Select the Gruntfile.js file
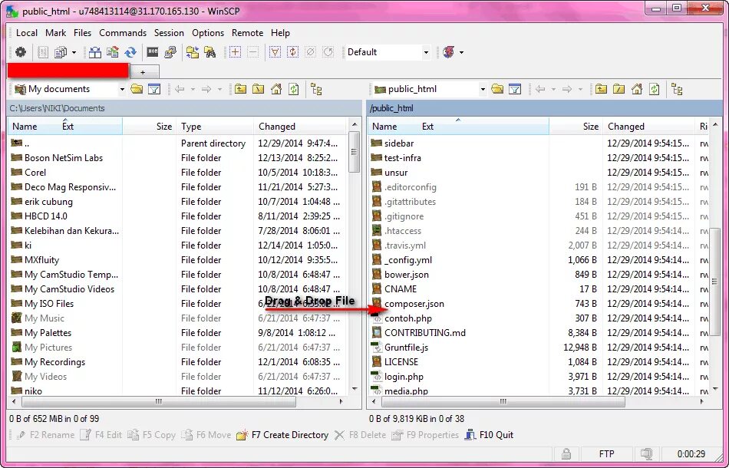 point(407,348)
